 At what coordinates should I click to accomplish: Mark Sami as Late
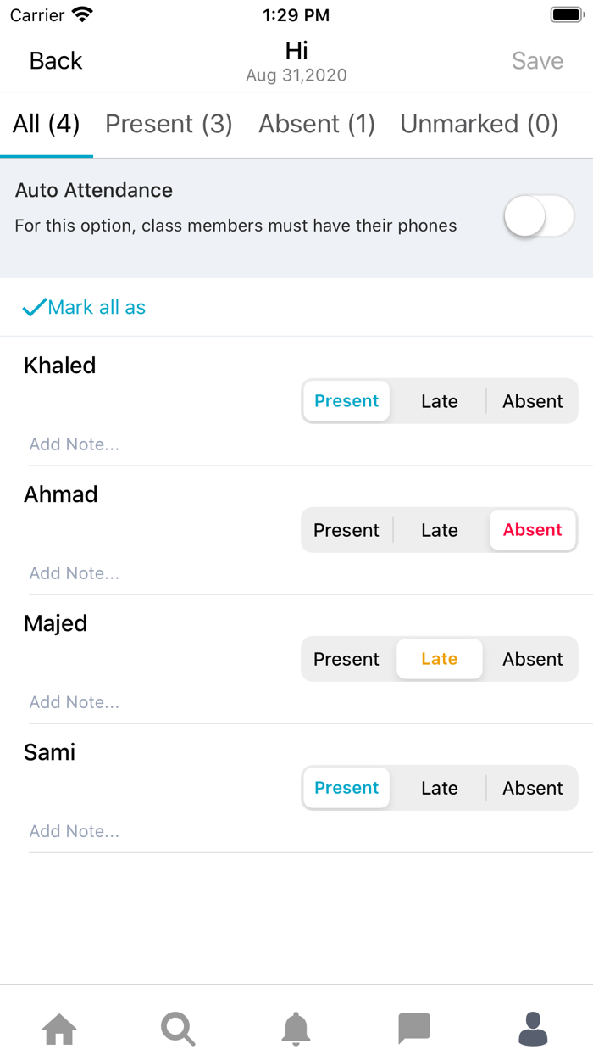coord(439,788)
